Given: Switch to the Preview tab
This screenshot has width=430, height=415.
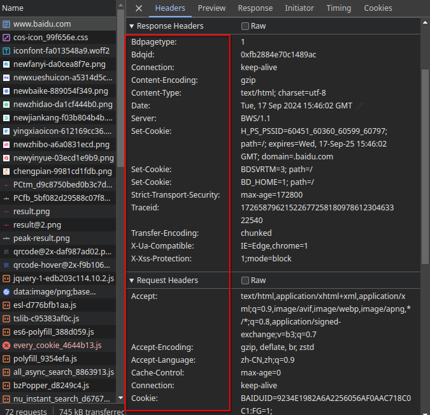Looking at the screenshot, I should (x=211, y=8).
